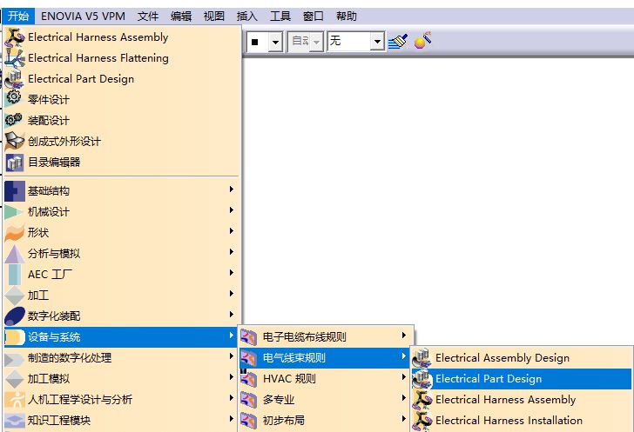Open the 文件 menu

click(148, 17)
